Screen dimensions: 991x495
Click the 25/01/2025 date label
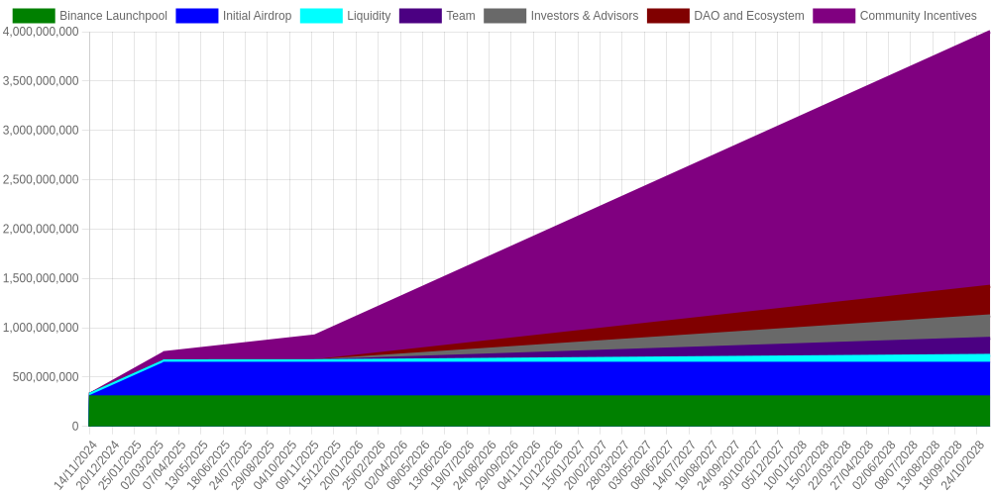(119, 464)
